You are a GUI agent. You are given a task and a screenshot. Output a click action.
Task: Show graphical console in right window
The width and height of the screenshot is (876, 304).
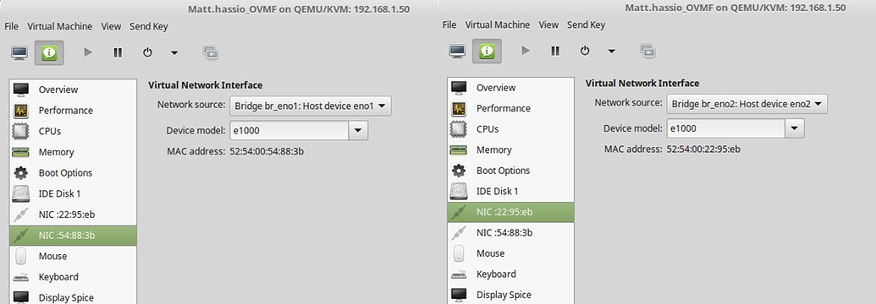458,51
